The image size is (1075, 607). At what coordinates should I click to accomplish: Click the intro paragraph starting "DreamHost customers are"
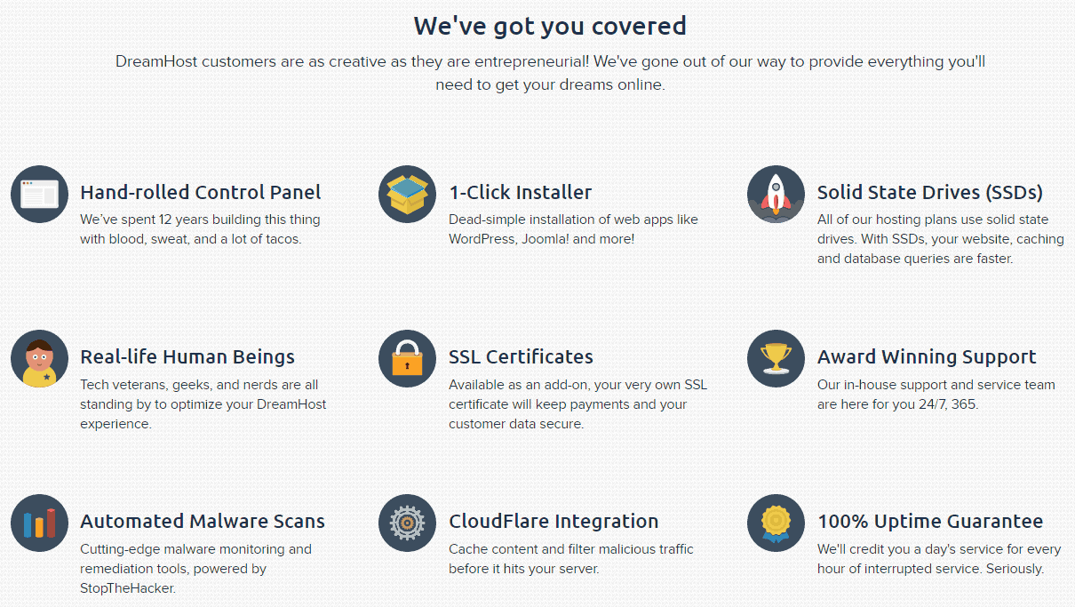click(x=550, y=73)
